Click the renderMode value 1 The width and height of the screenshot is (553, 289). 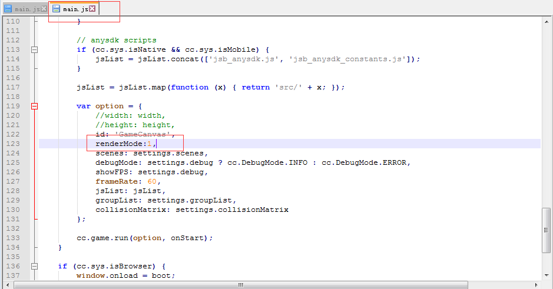[x=150, y=144]
